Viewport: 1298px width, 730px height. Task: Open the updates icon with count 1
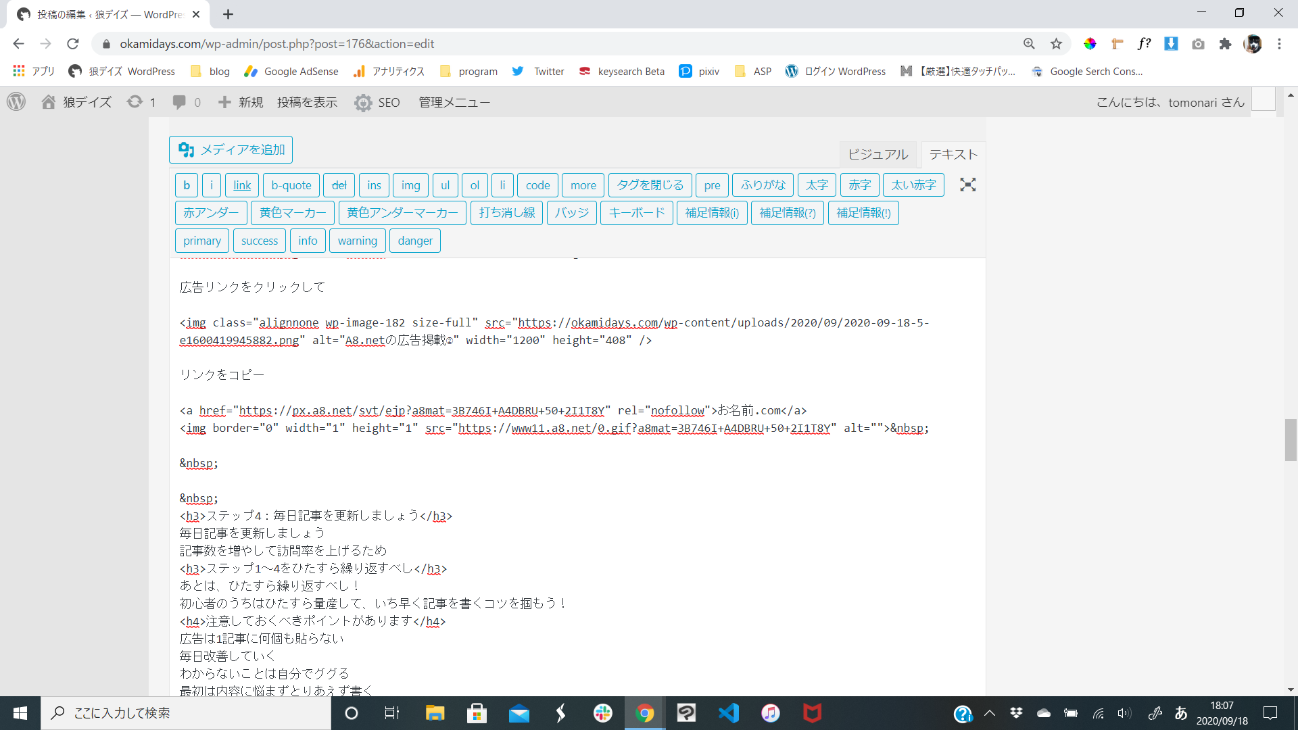point(141,102)
